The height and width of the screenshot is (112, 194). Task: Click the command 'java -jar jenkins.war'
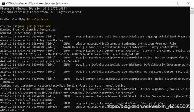pos(34,26)
